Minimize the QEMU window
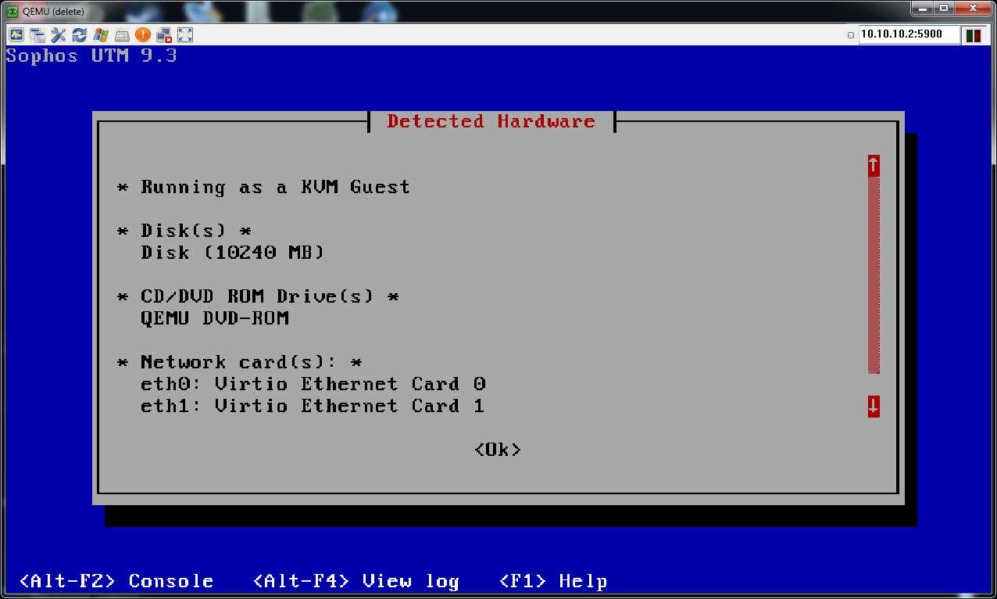The image size is (997, 599). (922, 9)
